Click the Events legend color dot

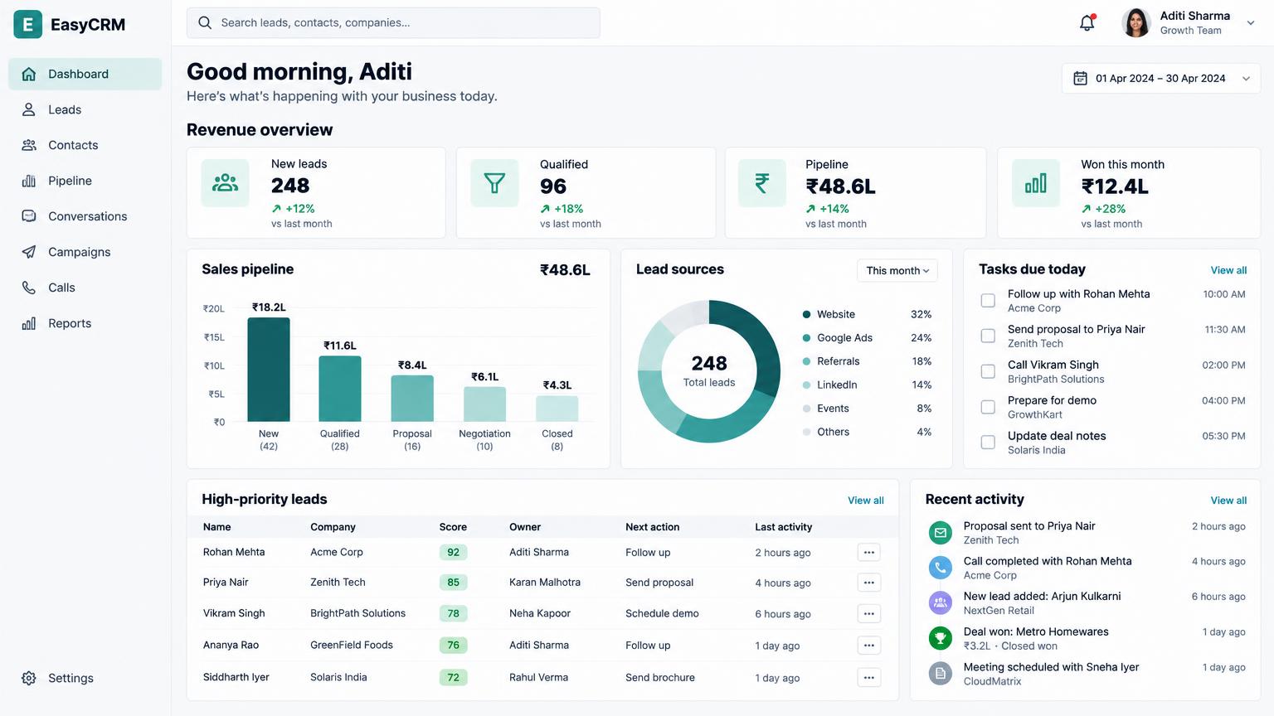[x=806, y=409]
